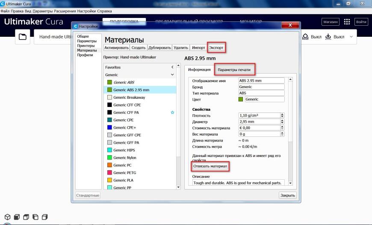Edit the Брэнд input field

261,87
